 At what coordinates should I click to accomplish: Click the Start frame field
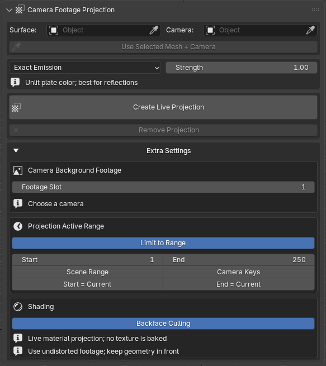[x=88, y=260]
